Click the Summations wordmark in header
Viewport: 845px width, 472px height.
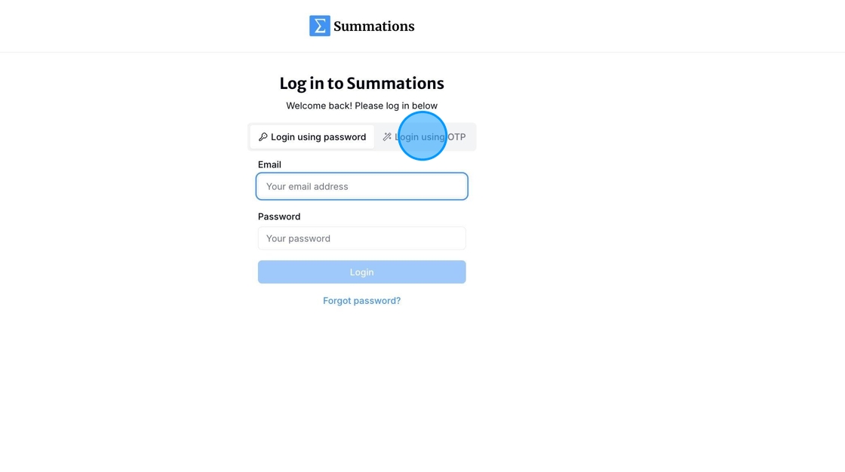click(374, 26)
